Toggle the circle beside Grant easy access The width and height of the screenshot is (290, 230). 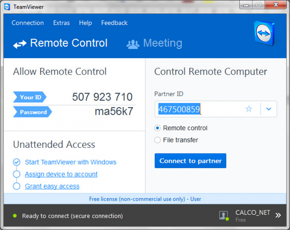pyautogui.click(x=17, y=186)
